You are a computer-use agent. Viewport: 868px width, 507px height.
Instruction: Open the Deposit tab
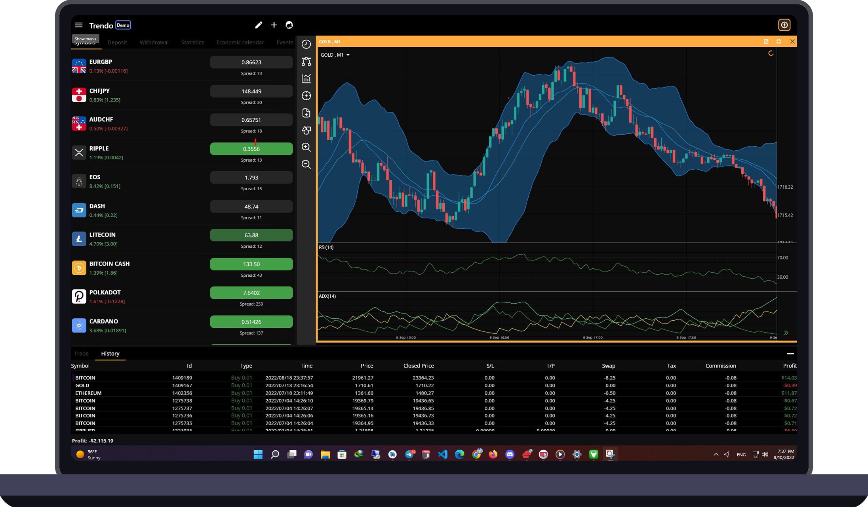pyautogui.click(x=117, y=42)
